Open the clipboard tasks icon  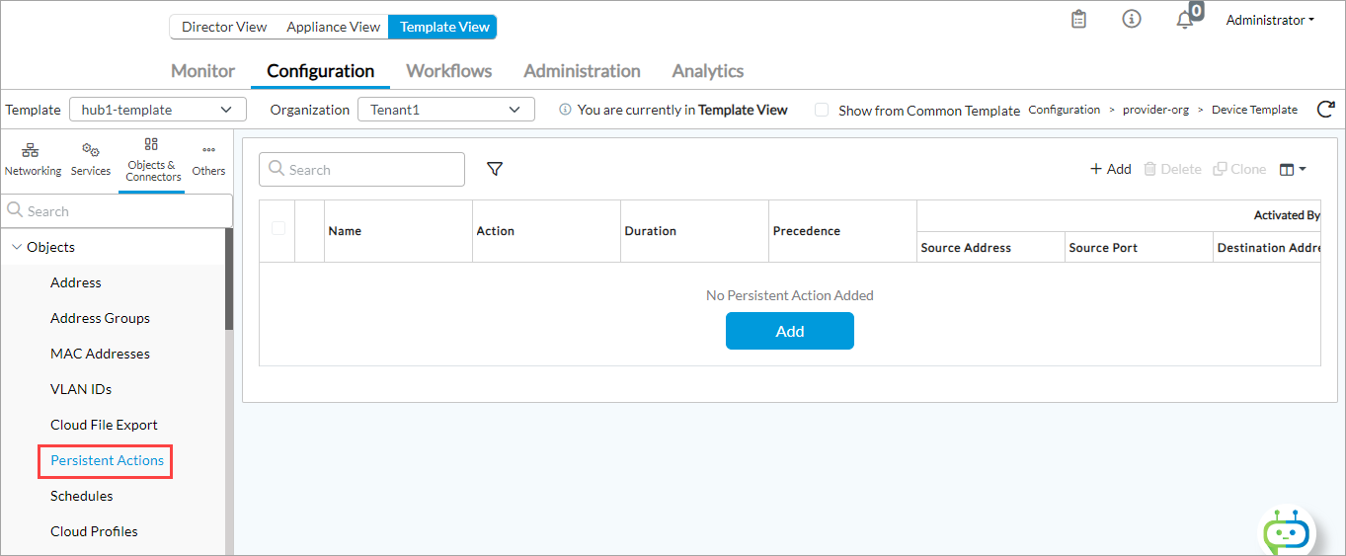coord(1078,20)
